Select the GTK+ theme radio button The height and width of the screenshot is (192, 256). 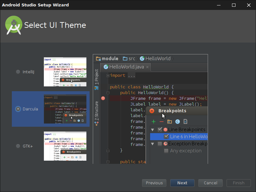(18, 146)
